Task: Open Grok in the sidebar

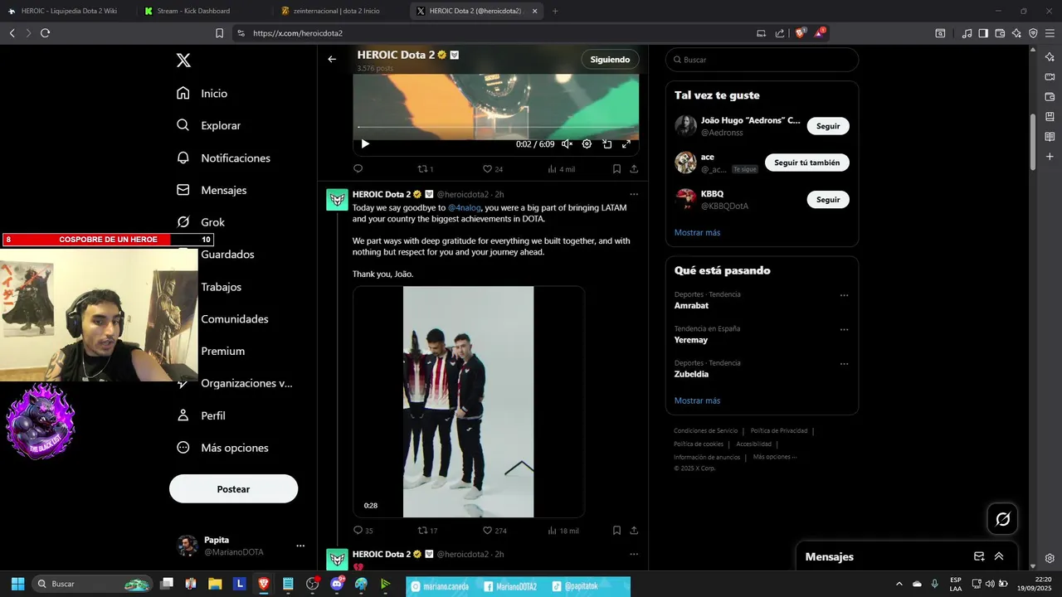Action: point(201,222)
